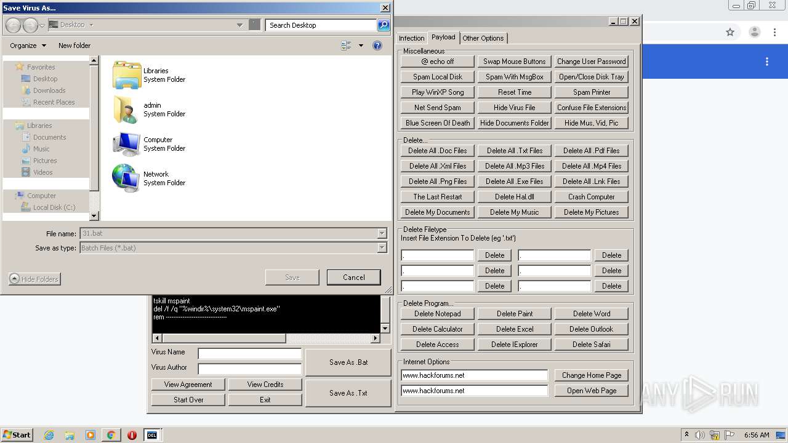Click the Virus Author input field
788x443 pixels.
tap(249, 369)
